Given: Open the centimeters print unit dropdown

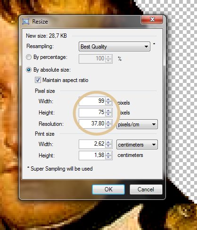Looking at the screenshot, I should click(x=137, y=145).
